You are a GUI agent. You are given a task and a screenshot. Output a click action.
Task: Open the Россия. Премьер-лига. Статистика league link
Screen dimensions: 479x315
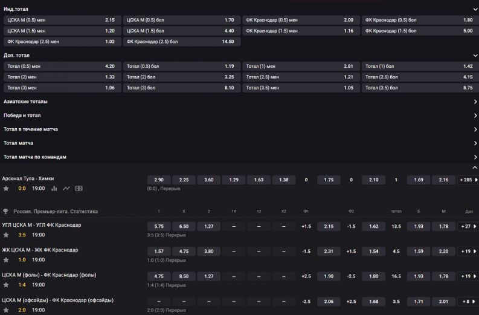coord(56,212)
